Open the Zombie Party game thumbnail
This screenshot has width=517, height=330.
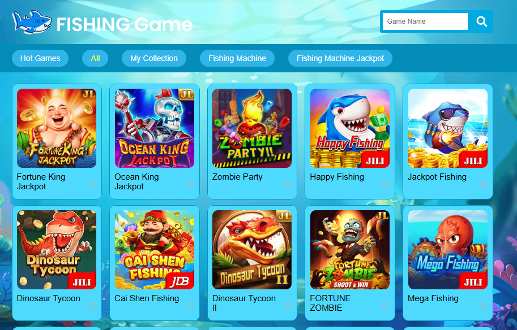252,128
